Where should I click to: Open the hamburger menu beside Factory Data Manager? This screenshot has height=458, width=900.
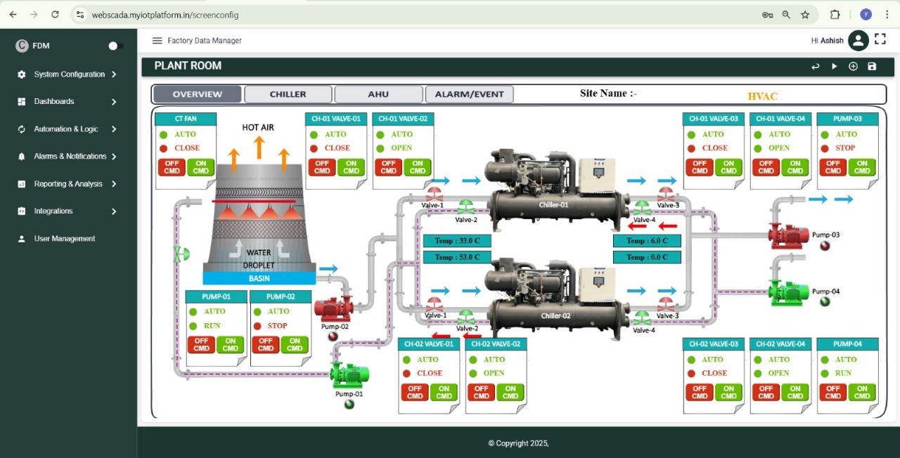157,40
